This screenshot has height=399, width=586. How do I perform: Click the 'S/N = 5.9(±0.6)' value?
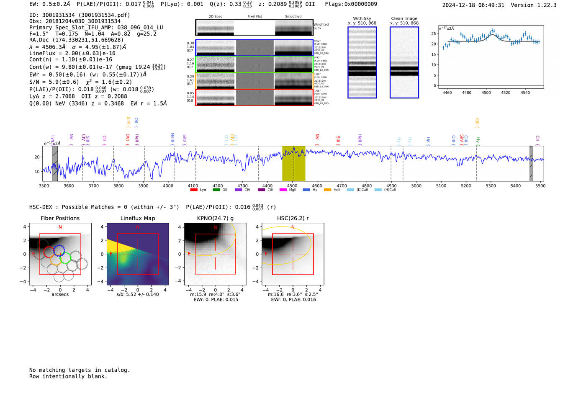tap(54, 82)
